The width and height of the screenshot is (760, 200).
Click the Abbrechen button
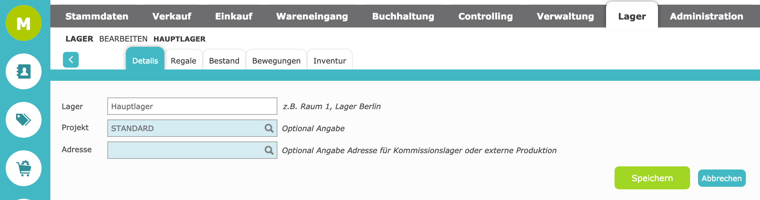coord(722,178)
